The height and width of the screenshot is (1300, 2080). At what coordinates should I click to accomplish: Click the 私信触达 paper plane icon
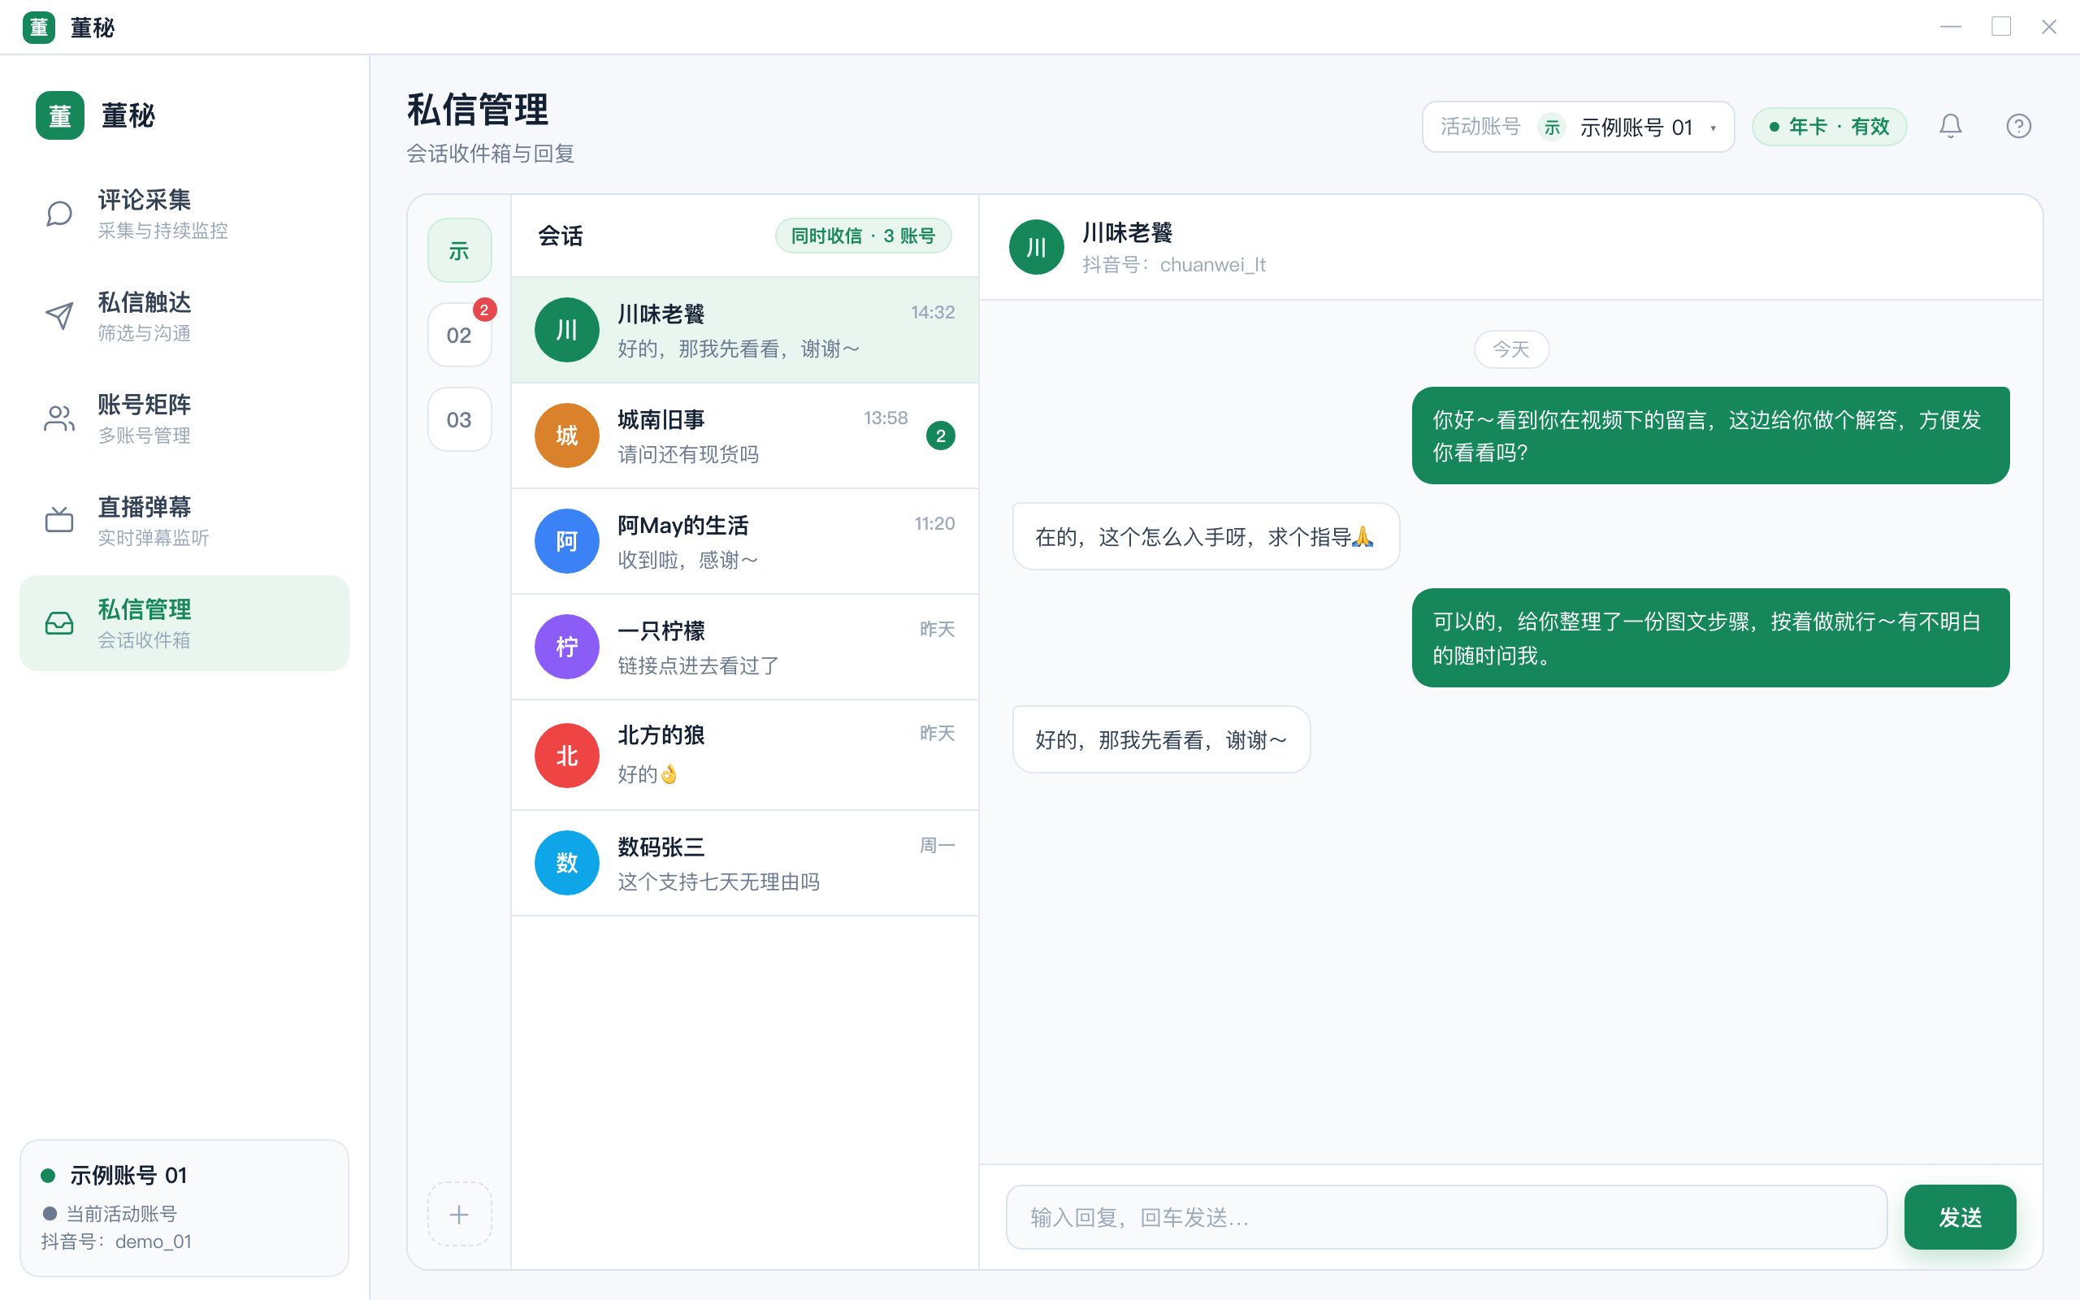(58, 316)
